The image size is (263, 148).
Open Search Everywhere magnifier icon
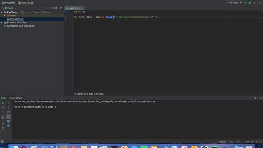(x=260, y=3)
